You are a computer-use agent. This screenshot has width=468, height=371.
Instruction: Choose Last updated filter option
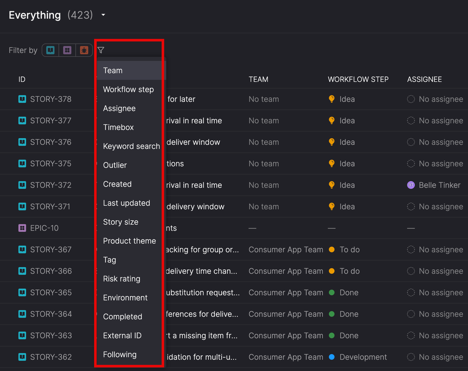[131, 203]
